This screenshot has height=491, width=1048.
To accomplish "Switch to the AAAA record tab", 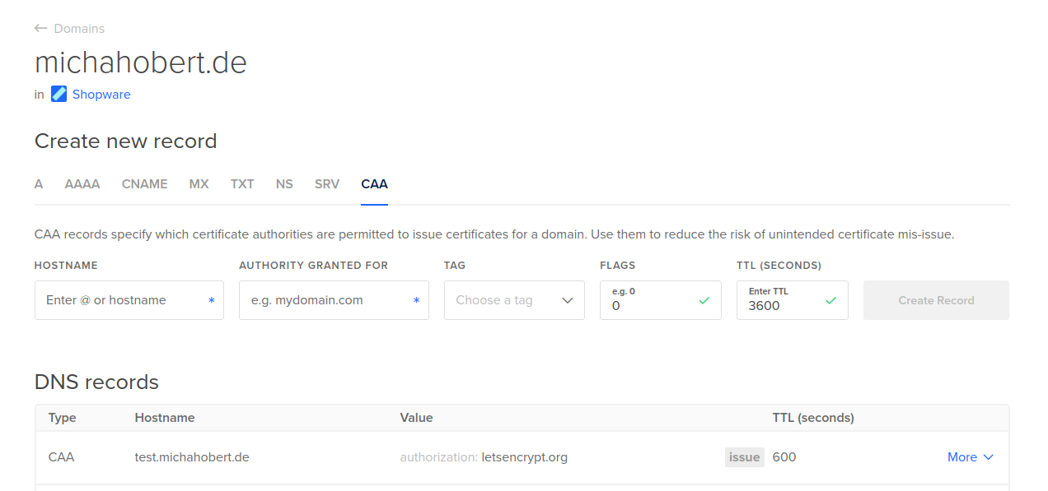I will pyautogui.click(x=82, y=184).
